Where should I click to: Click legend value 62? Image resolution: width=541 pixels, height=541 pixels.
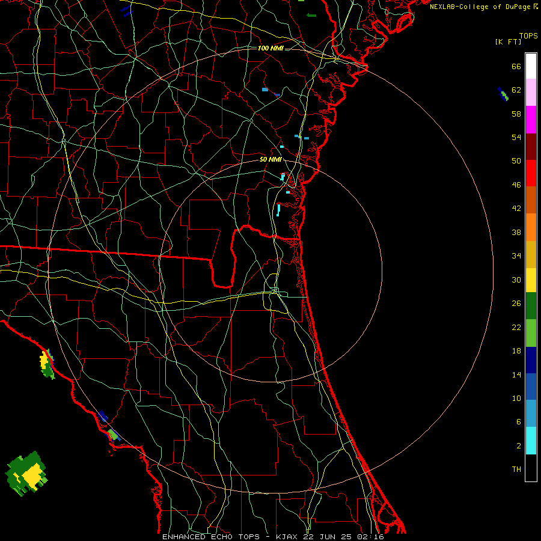click(x=516, y=90)
